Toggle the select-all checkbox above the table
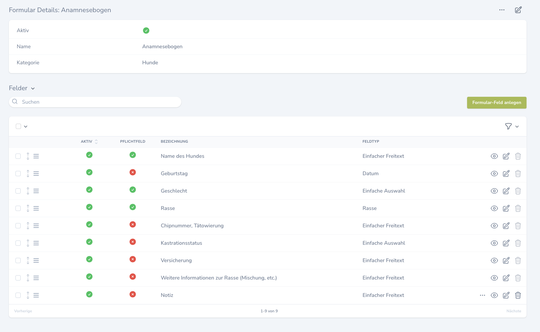 18,126
